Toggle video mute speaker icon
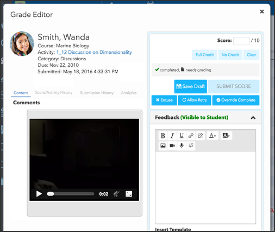The image size is (275, 232). [x=116, y=194]
